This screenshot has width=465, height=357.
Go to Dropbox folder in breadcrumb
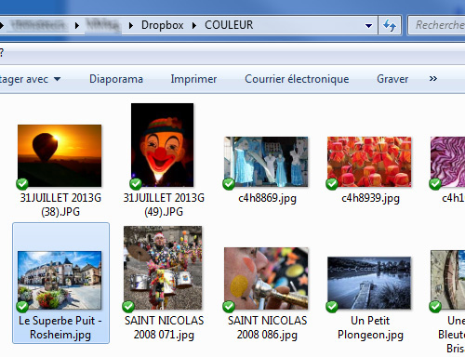163,25
